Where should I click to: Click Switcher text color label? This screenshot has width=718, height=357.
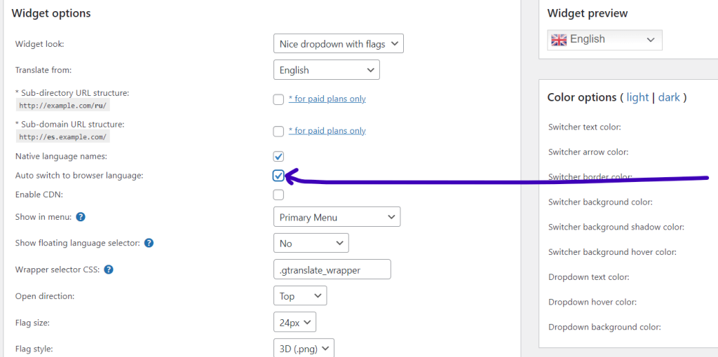[x=584, y=127]
